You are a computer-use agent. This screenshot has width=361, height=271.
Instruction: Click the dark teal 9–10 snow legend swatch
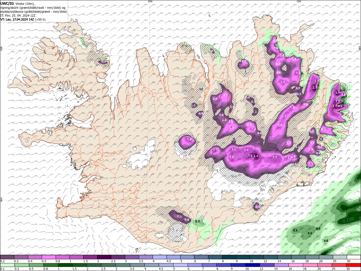point(242,257)
